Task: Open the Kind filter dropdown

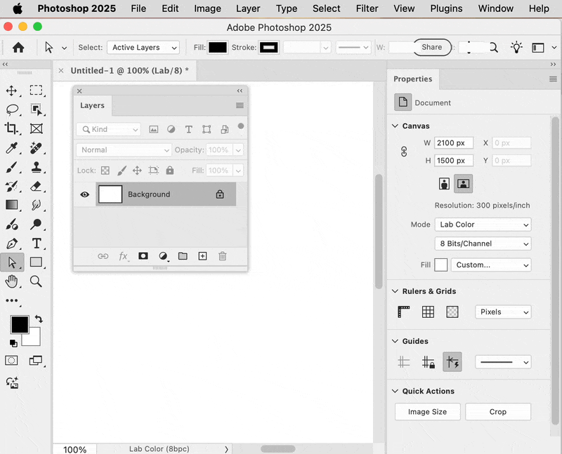Action: [x=108, y=129]
